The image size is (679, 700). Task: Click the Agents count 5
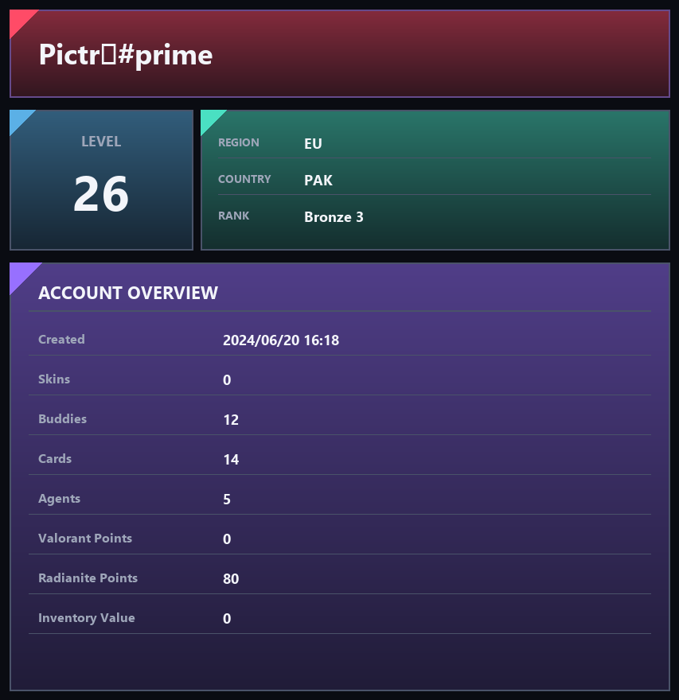227,499
